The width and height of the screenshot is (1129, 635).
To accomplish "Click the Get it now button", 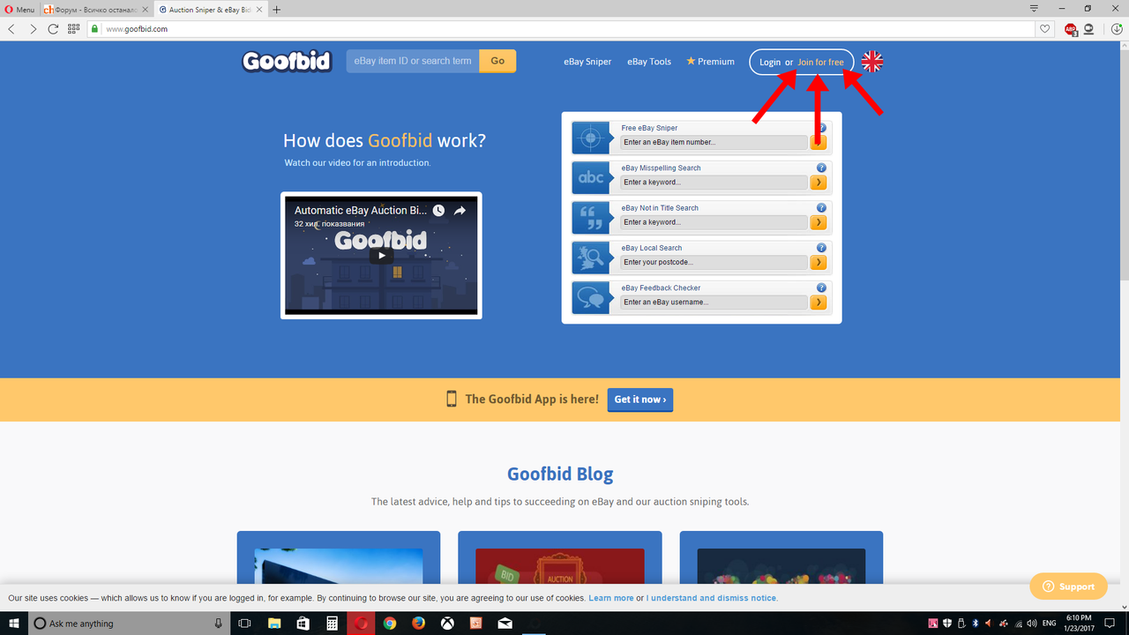I will pyautogui.click(x=640, y=400).
